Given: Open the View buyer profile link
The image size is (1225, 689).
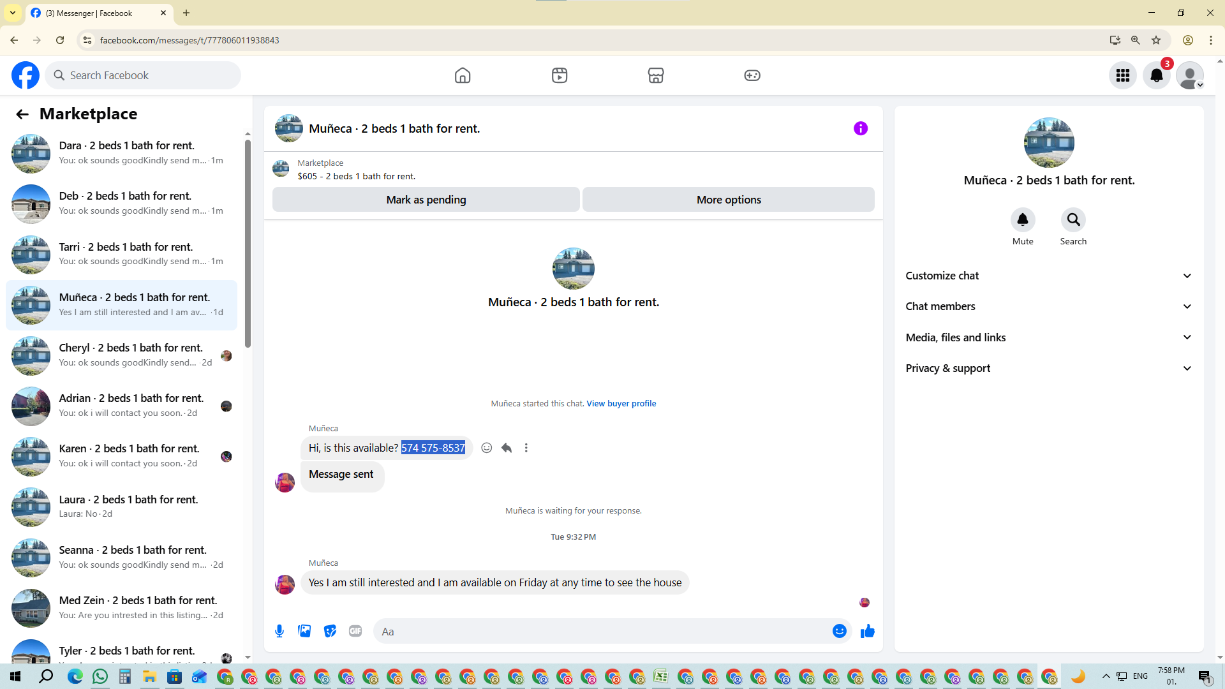Looking at the screenshot, I should (621, 404).
